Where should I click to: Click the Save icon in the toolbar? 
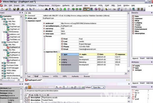(x=14, y=9)
